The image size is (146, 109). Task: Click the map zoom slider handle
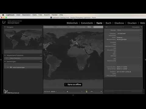[x=68, y=91]
